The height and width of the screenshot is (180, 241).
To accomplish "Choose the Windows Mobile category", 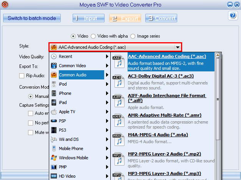I will pyautogui.click(x=80, y=158).
